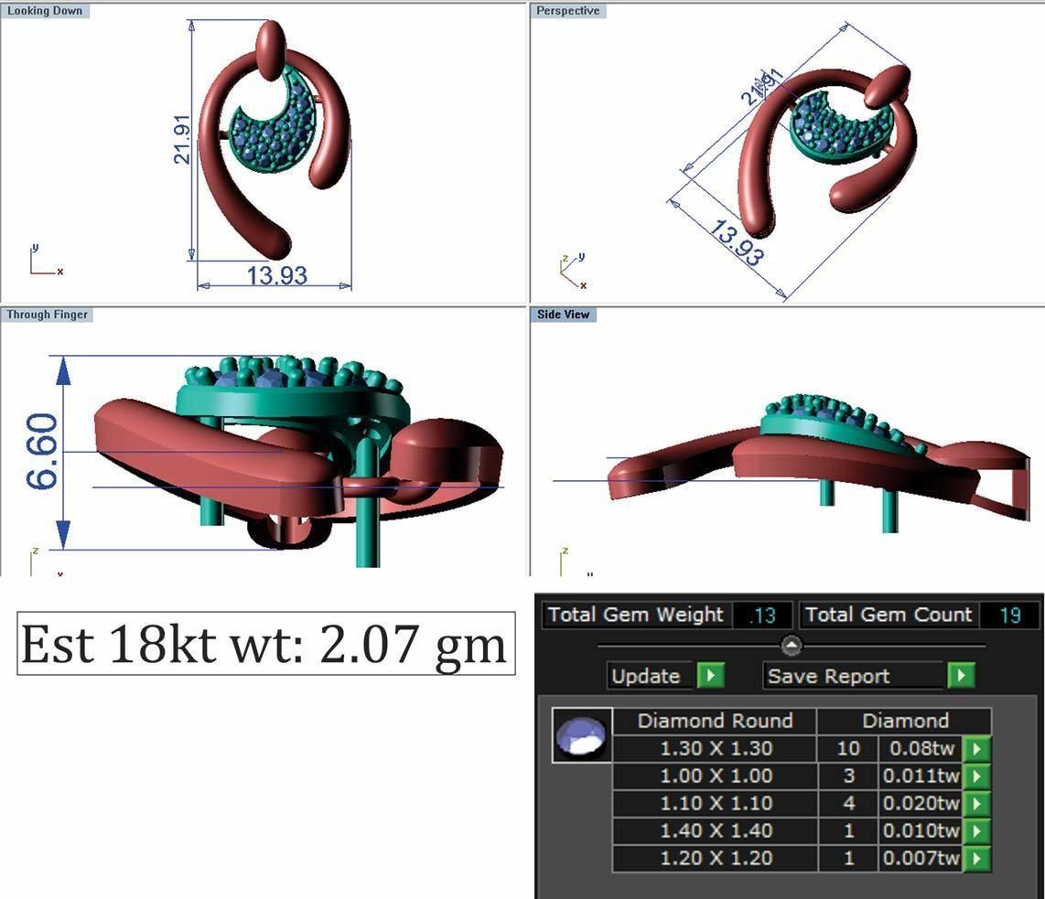Viewport: 1045px width, 899px height.
Task: Click the green arrow in the 1.00 X 1.00 row
Action: tap(977, 776)
